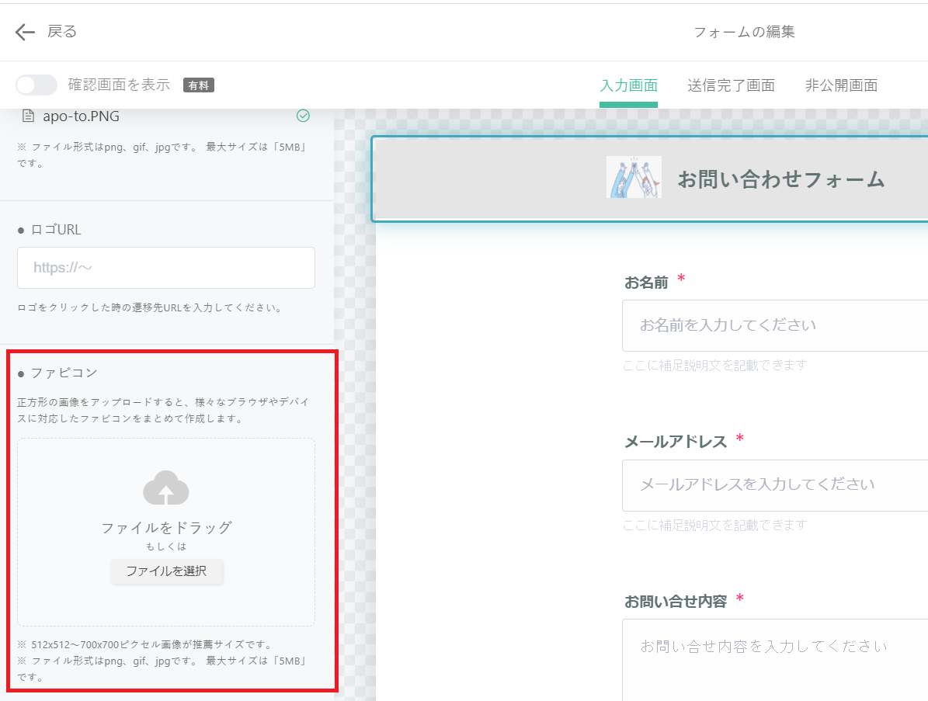Open the 送信完了画面 tab
The width and height of the screenshot is (928, 701).
731,85
